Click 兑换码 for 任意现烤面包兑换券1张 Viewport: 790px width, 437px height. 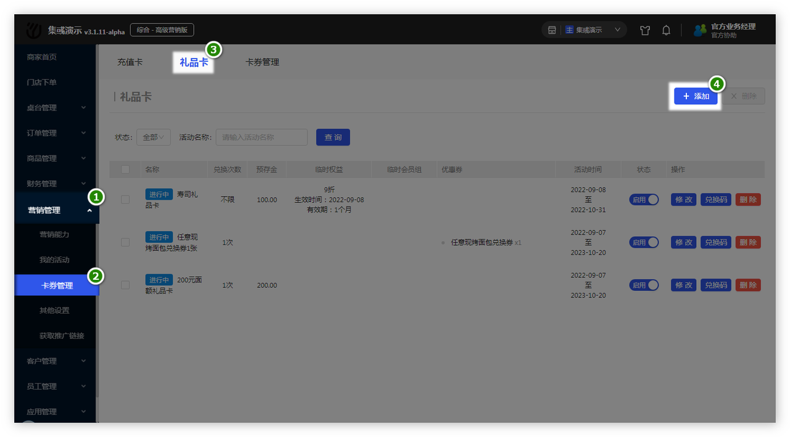(x=715, y=242)
